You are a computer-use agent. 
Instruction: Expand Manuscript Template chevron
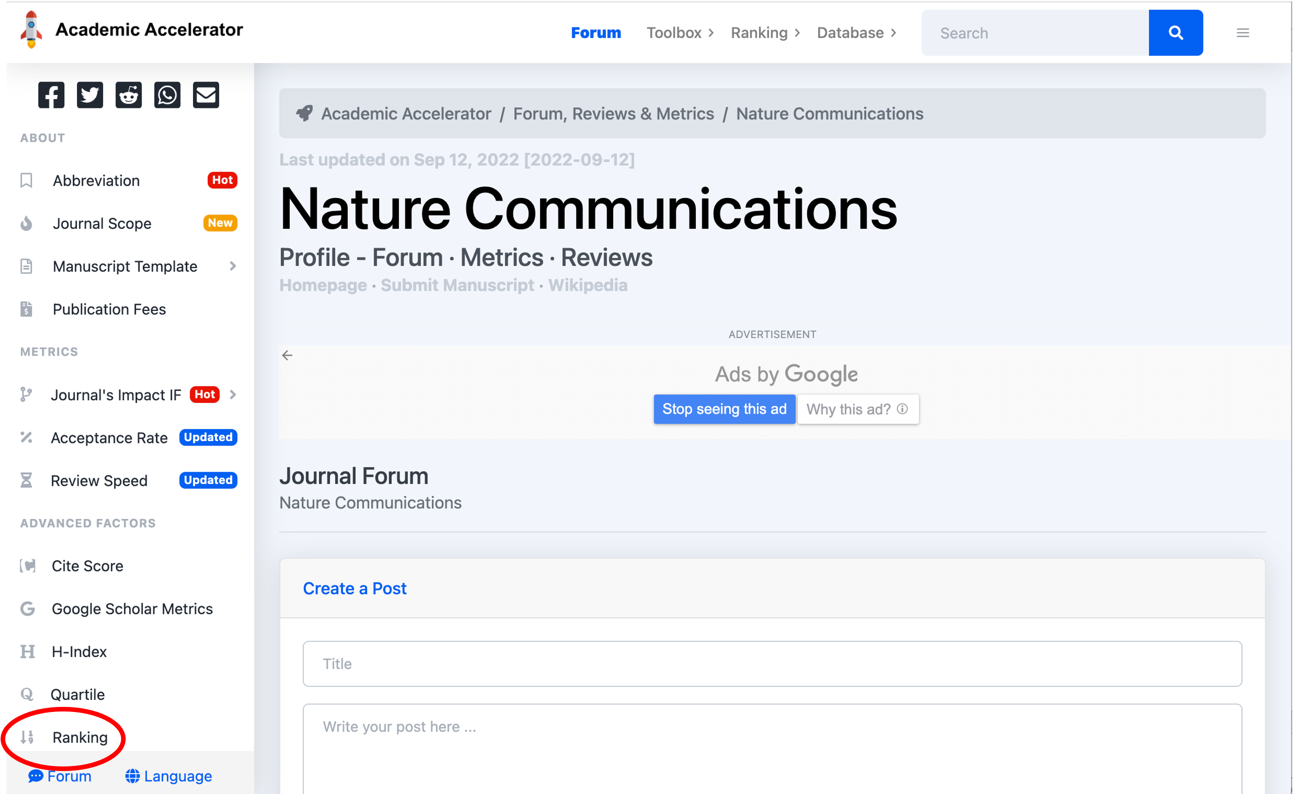click(233, 266)
